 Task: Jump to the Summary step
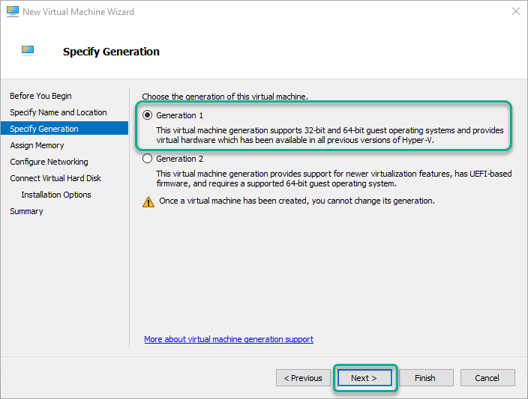pyautogui.click(x=26, y=211)
